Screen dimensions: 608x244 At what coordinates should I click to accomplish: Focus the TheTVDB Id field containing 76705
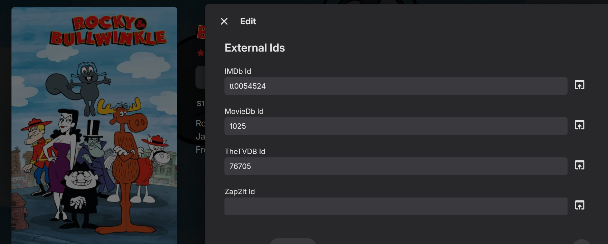pyautogui.click(x=396, y=166)
